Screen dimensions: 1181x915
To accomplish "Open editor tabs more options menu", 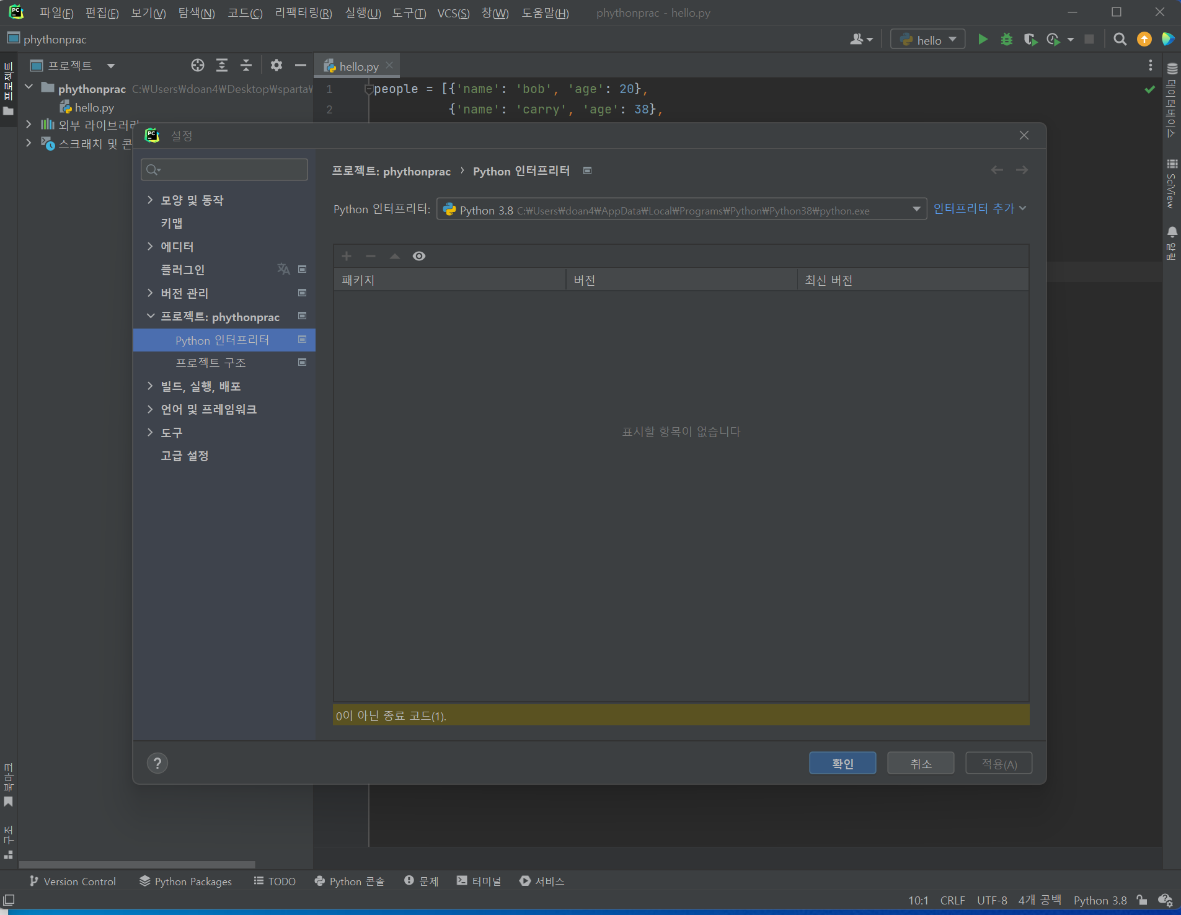I will coord(1151,65).
